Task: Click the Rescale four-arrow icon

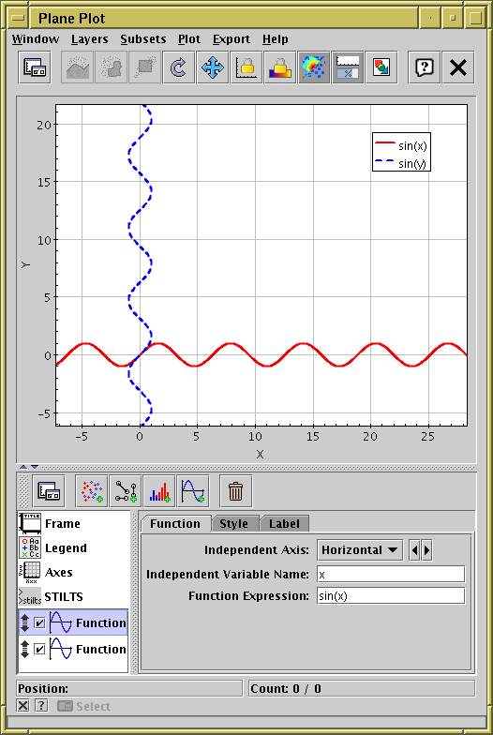Action: click(212, 67)
